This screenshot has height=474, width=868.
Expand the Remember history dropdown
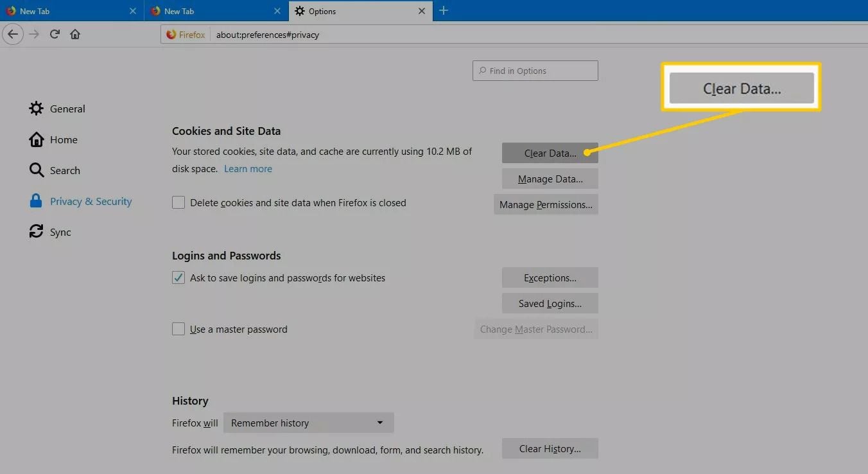(308, 423)
